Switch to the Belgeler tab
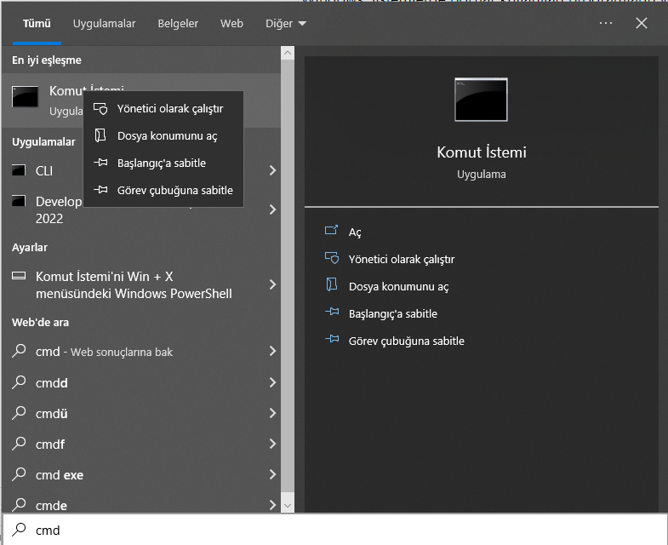Viewport: 668px width, 545px height. (178, 24)
